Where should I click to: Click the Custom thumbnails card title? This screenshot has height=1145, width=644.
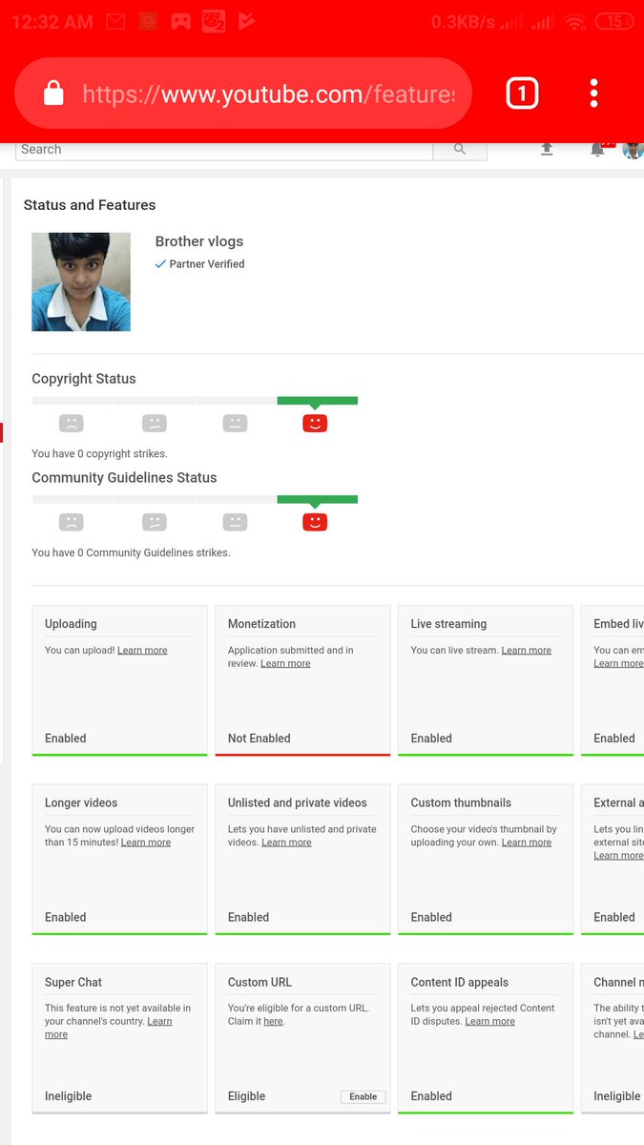pyautogui.click(x=461, y=802)
